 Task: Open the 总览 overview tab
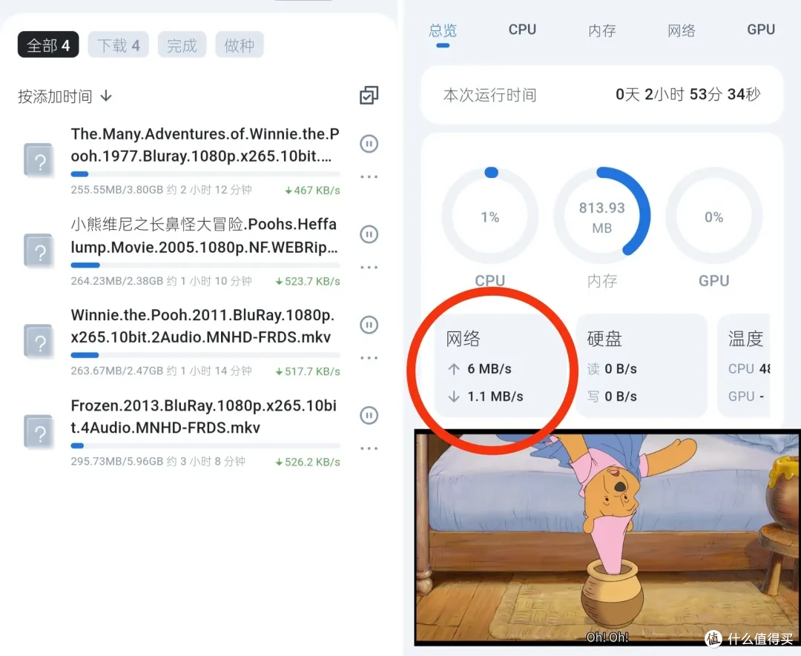pyautogui.click(x=443, y=30)
